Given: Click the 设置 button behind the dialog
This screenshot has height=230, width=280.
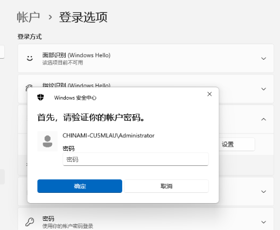Looking at the screenshot, I should coord(236,144).
